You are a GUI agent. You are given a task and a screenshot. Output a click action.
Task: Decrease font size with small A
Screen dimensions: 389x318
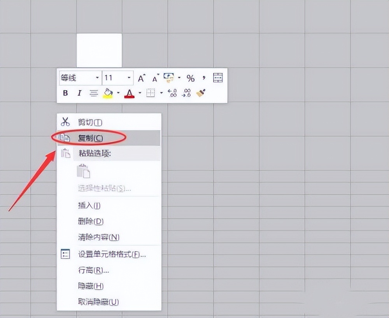tap(155, 78)
